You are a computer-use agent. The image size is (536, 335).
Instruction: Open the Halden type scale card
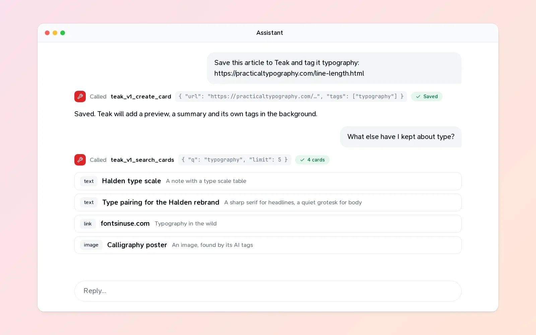[x=268, y=181]
